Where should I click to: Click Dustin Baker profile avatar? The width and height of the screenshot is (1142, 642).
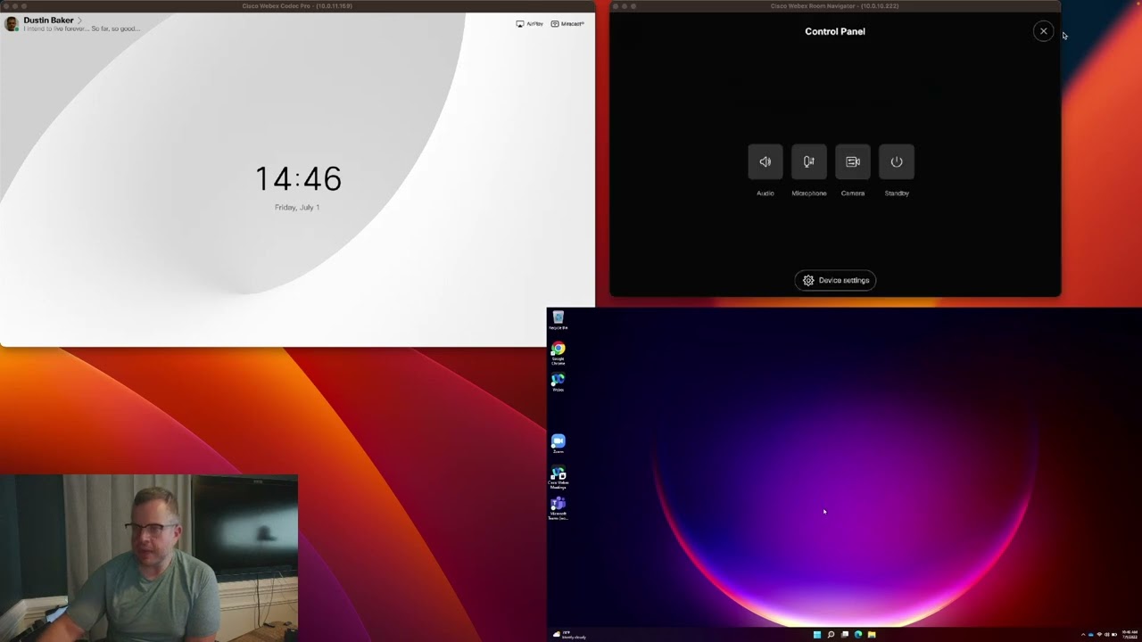[x=12, y=24]
